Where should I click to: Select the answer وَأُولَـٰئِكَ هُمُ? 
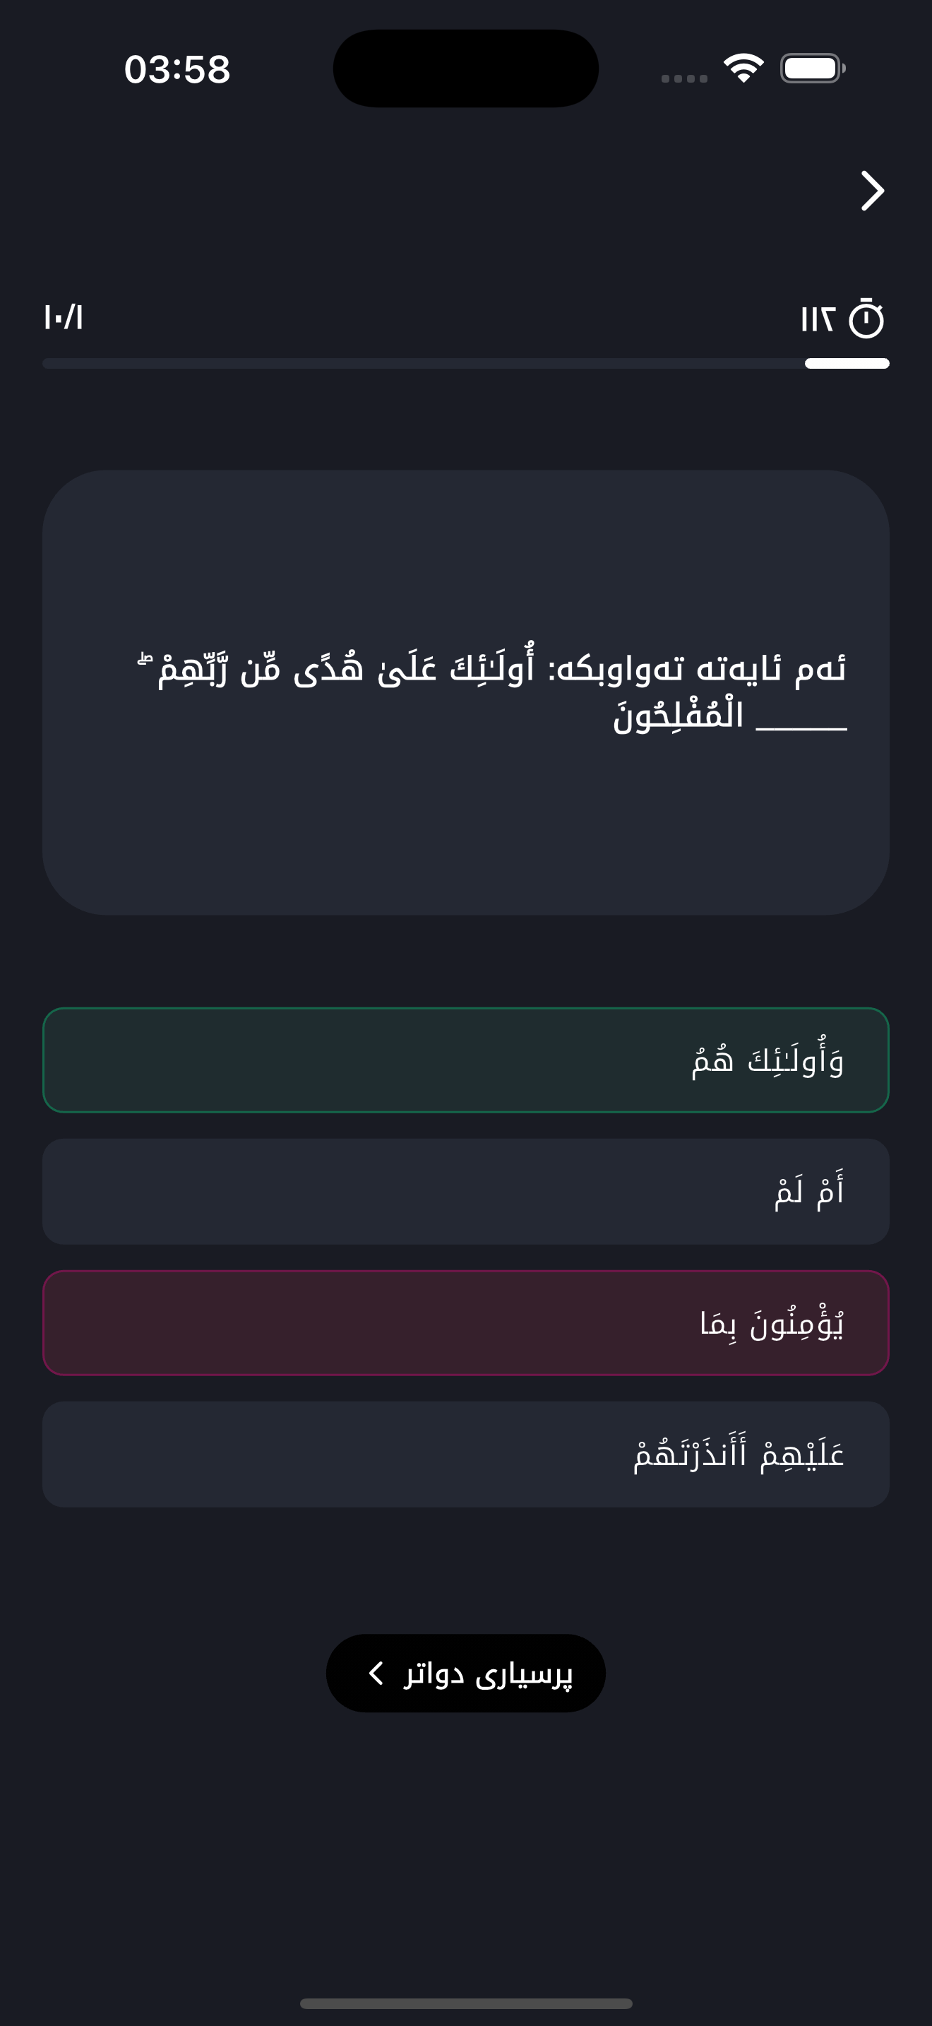click(466, 1060)
